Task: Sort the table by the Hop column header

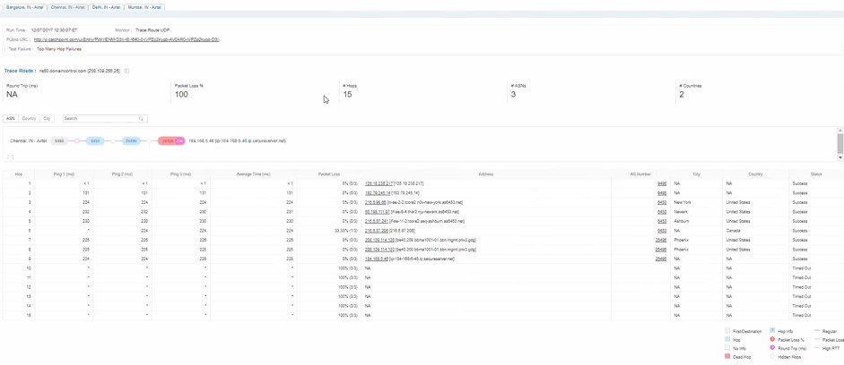Action: coord(19,174)
